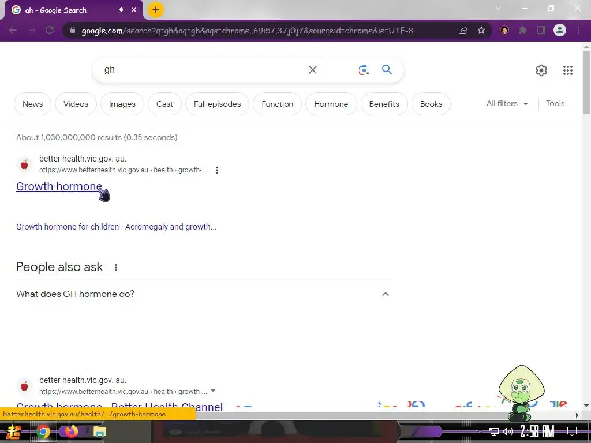Switch to the Videos filter
The image size is (591, 443).
click(x=76, y=104)
